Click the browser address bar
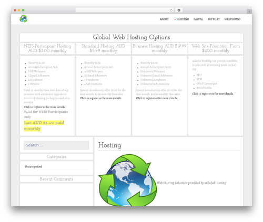263x222 pixels. (x=124, y=10)
